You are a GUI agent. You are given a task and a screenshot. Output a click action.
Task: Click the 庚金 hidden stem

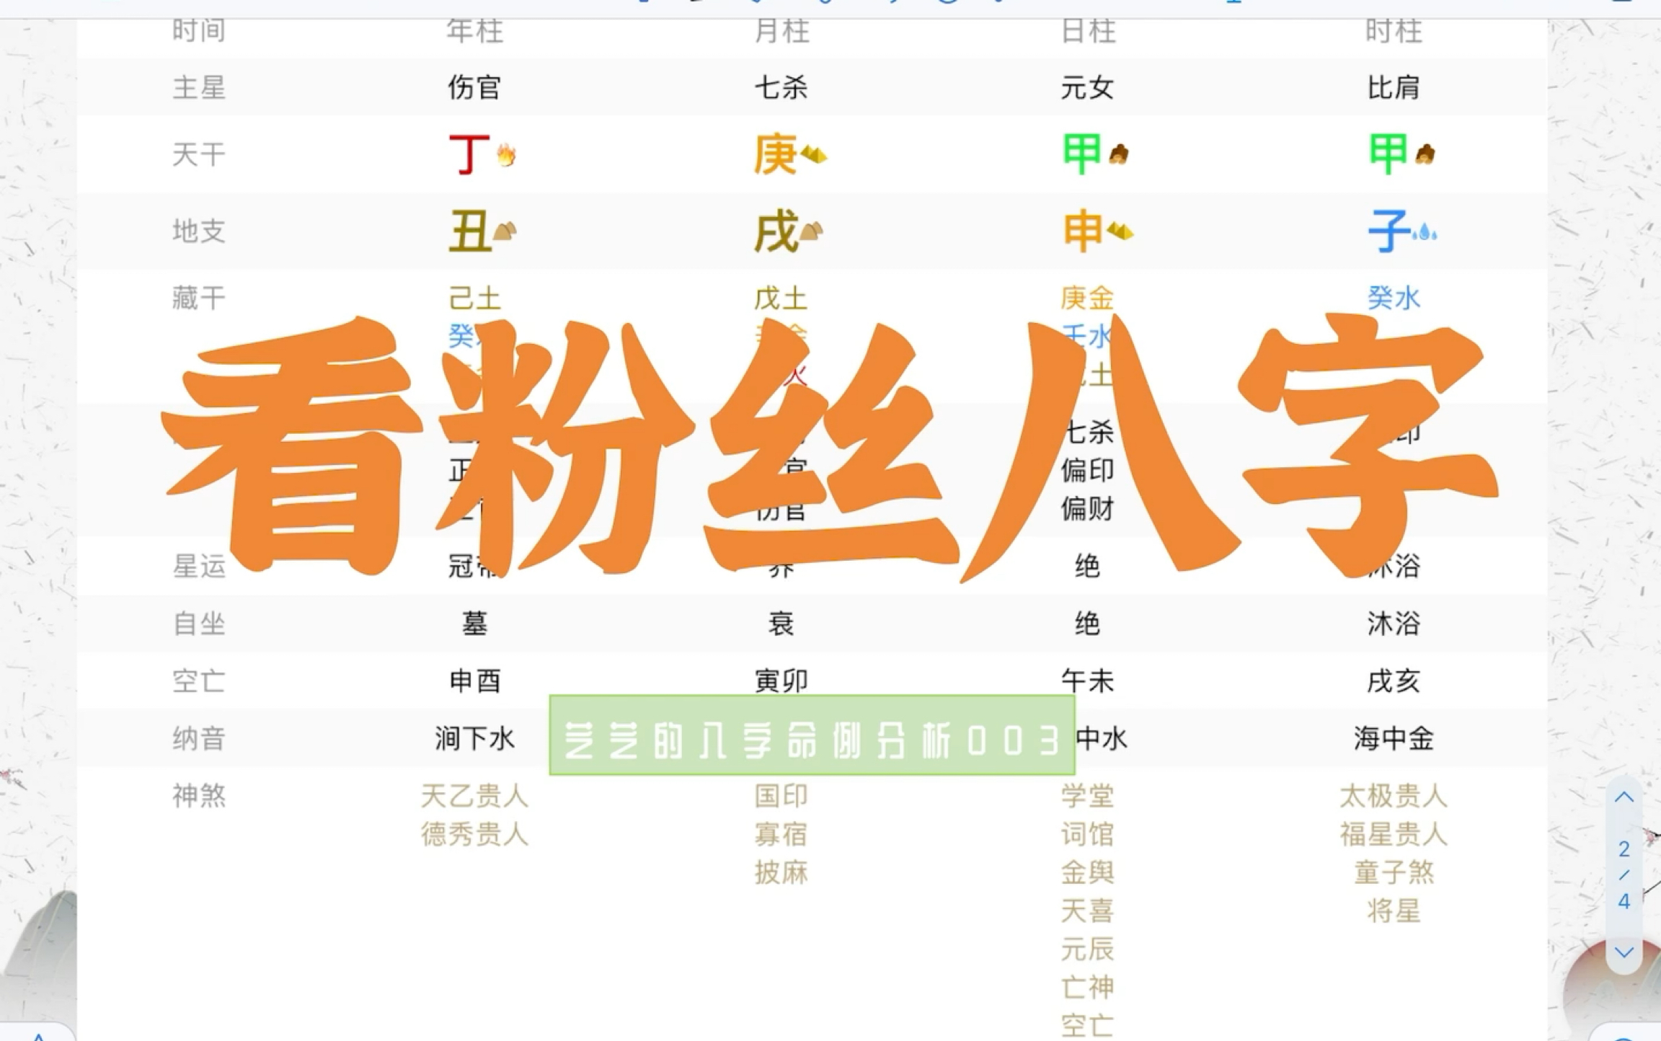coord(1087,298)
